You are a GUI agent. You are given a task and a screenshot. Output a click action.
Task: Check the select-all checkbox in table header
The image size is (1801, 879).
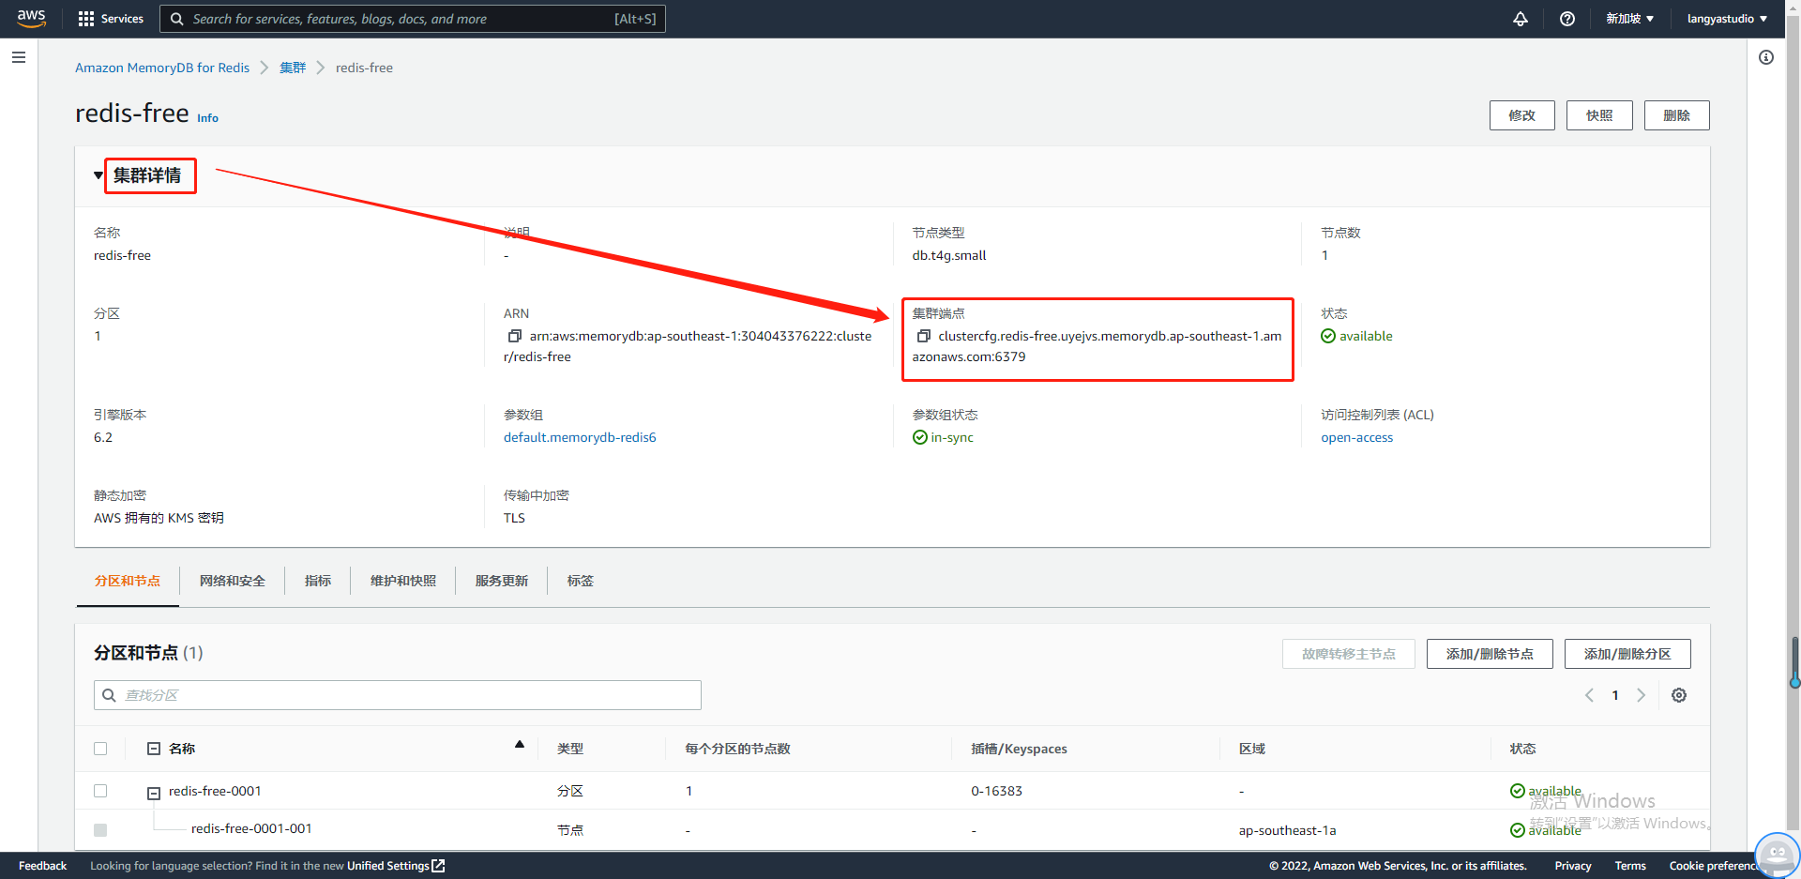100,749
